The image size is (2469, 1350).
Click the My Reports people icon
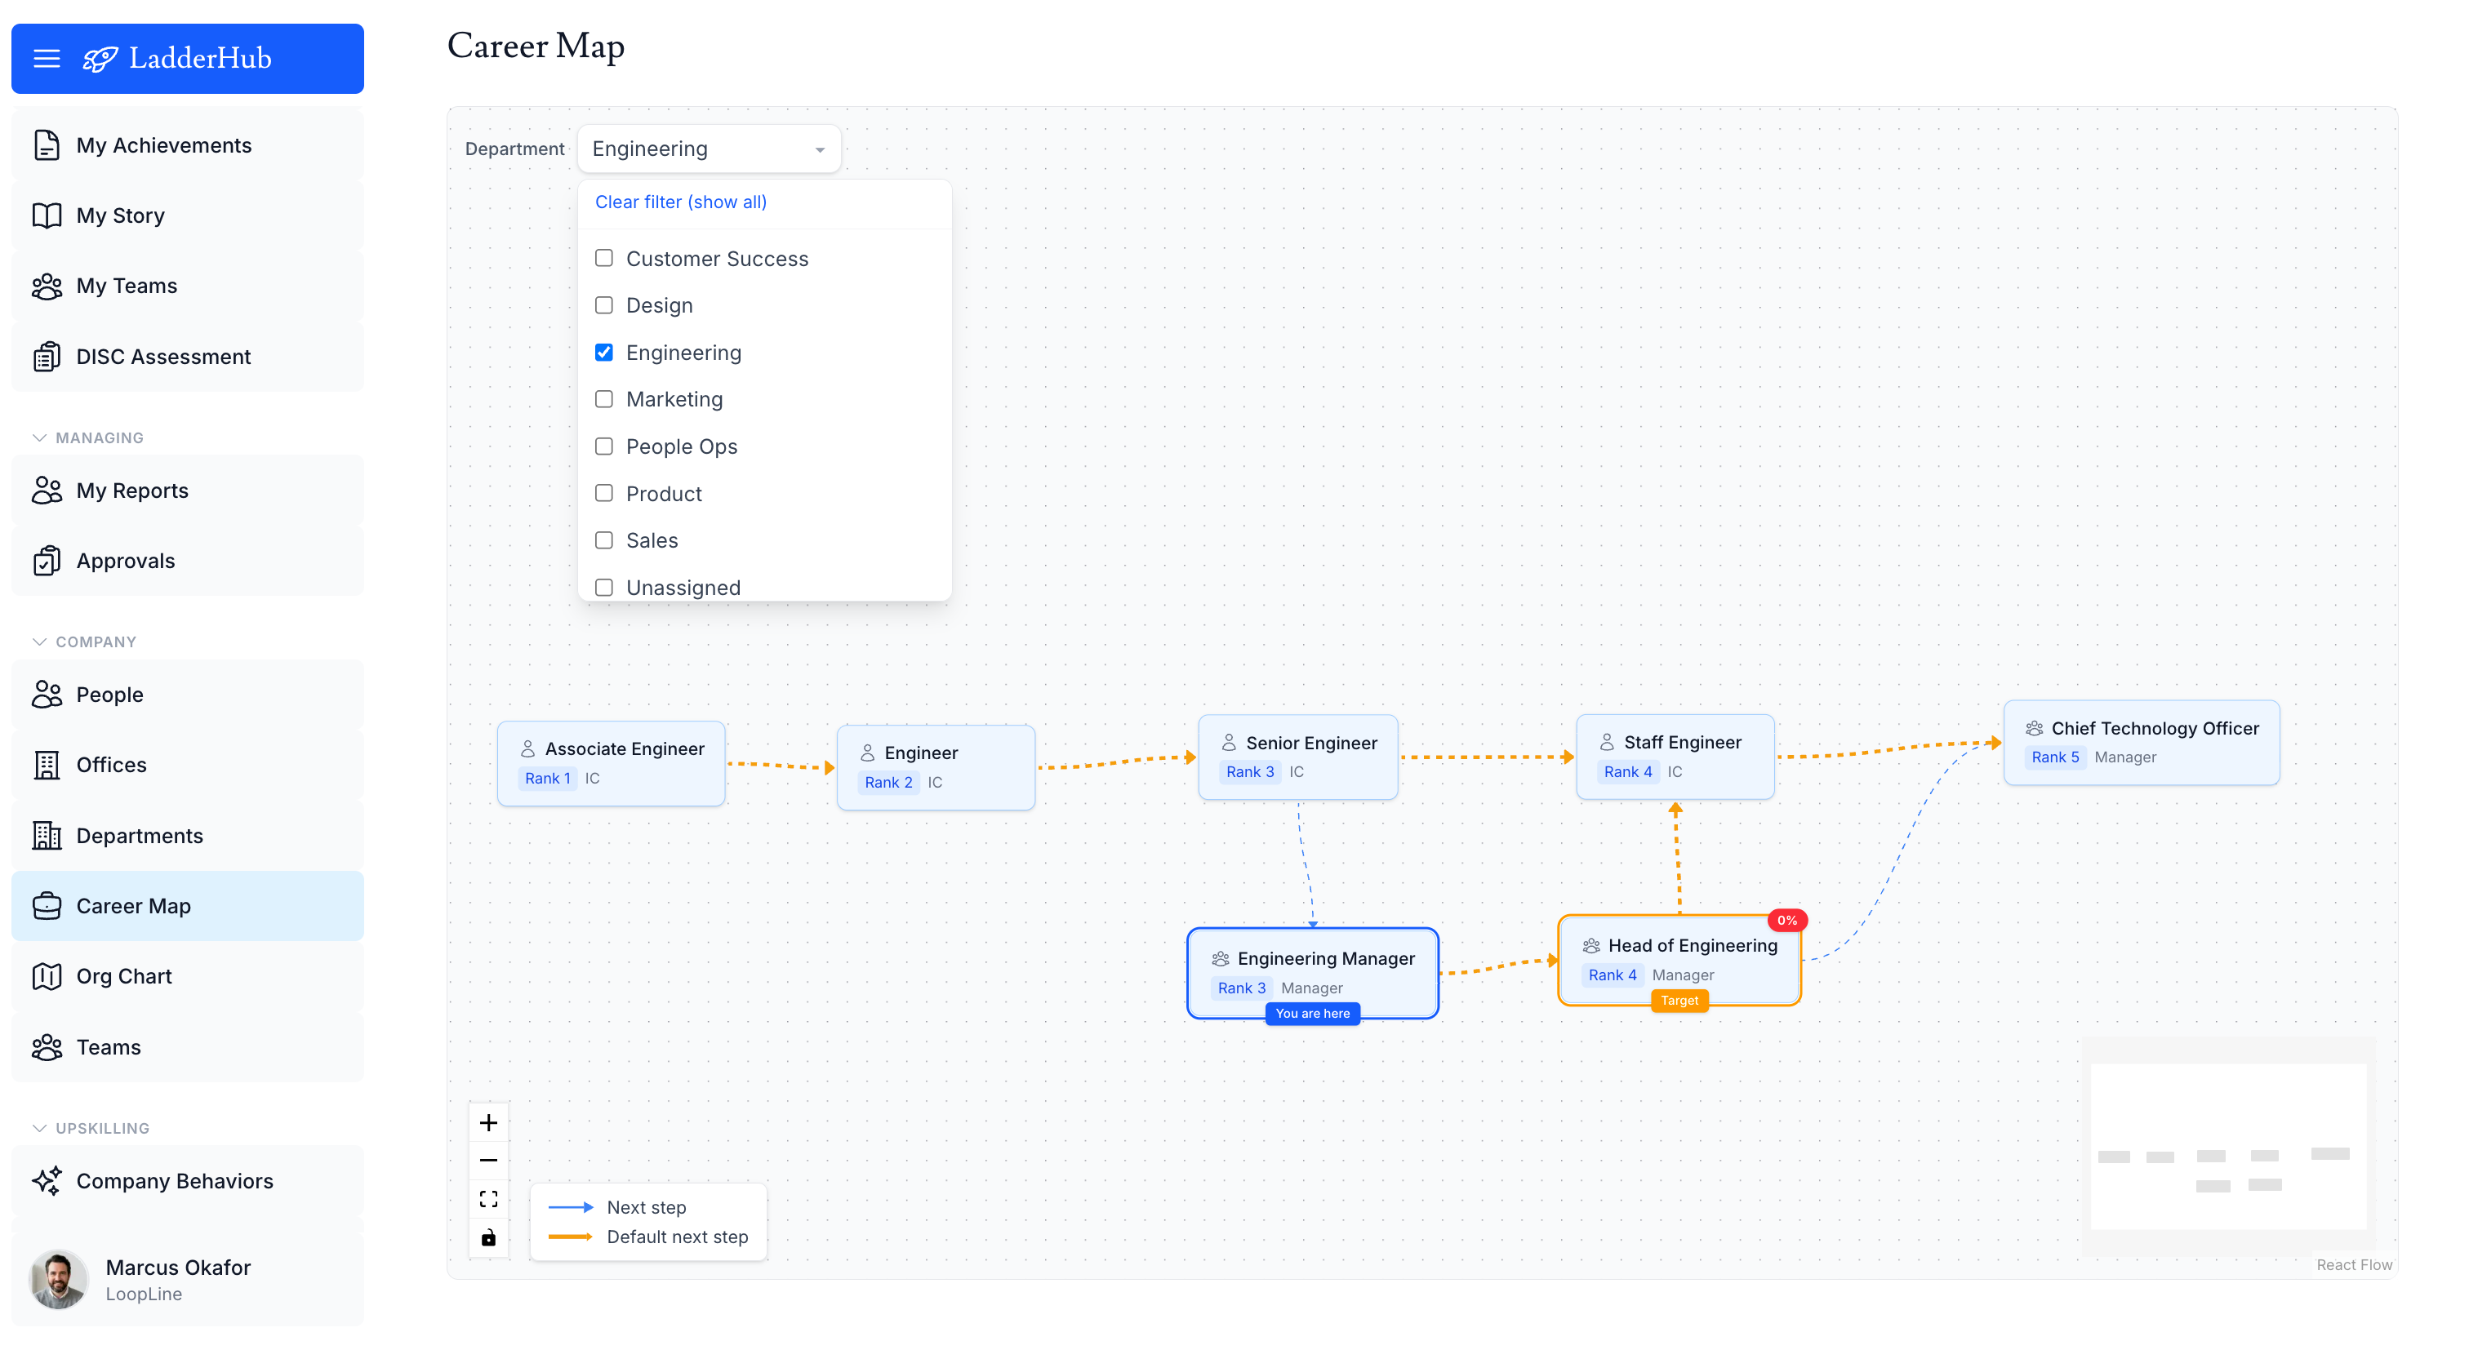(x=46, y=491)
